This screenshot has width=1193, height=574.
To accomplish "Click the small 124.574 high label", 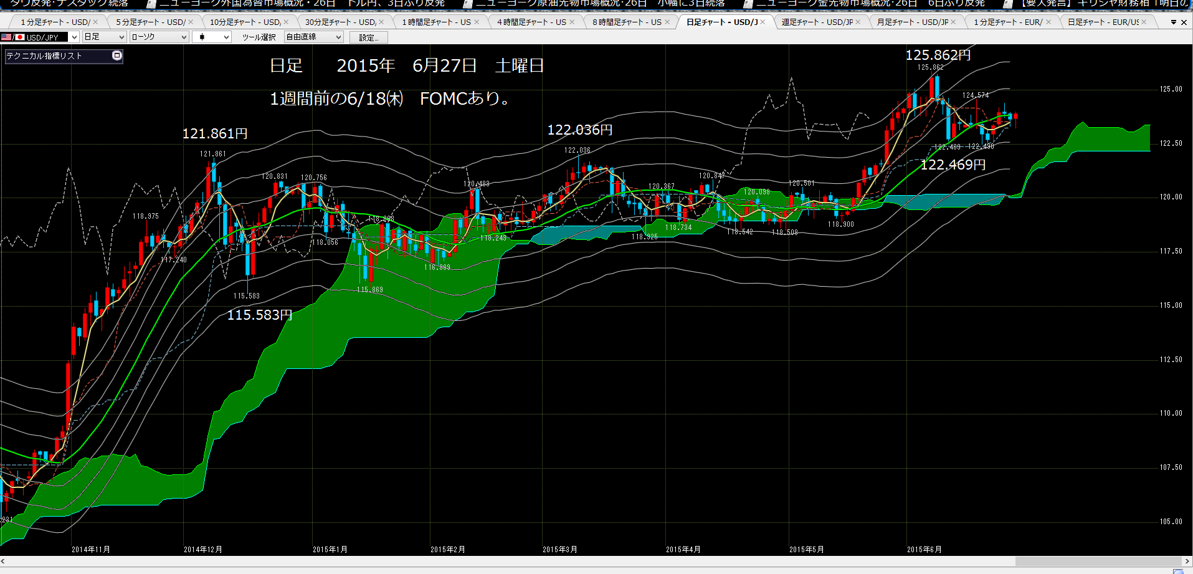I will click(x=976, y=95).
